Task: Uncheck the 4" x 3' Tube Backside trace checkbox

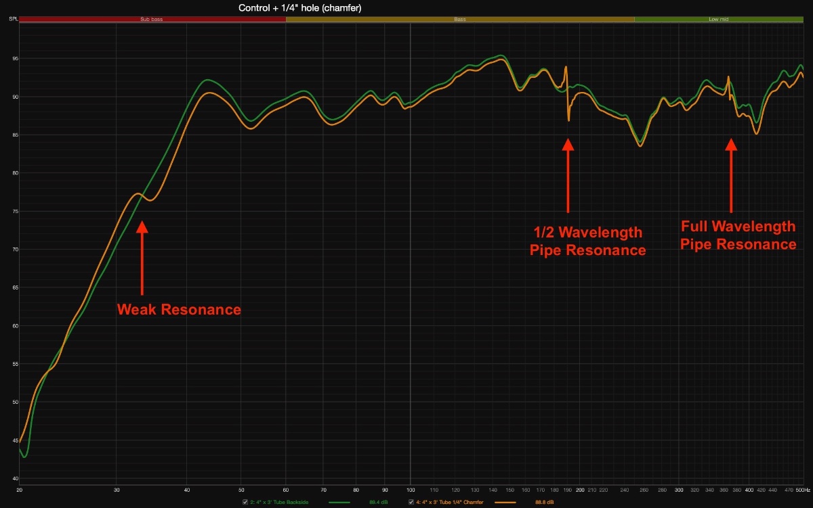Action: [x=245, y=502]
